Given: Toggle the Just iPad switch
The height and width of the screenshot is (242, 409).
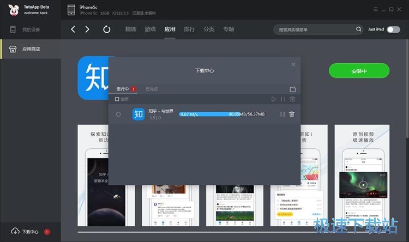Looking at the screenshot, I should 393,29.
